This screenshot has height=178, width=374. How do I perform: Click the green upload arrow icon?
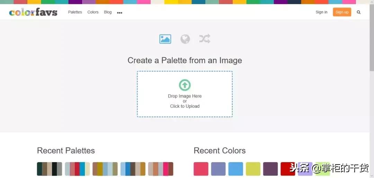tap(185, 85)
